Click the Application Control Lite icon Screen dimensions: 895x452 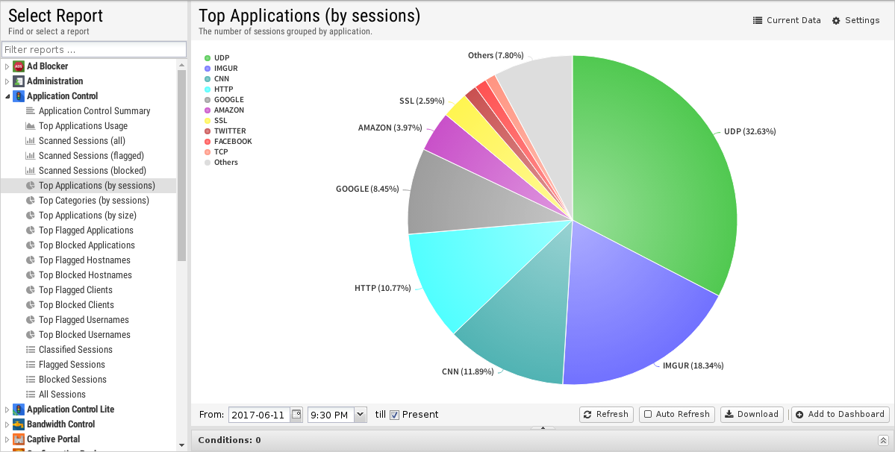[18, 409]
